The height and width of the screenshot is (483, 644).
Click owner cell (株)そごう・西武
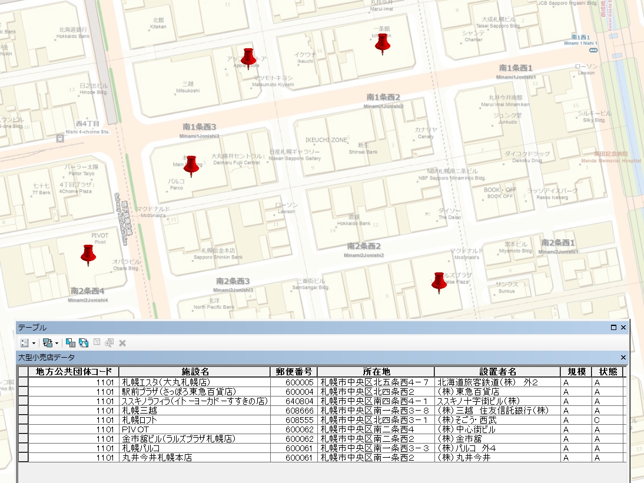(497, 420)
